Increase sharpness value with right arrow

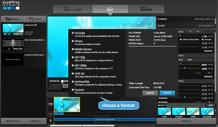(x=212, y=98)
